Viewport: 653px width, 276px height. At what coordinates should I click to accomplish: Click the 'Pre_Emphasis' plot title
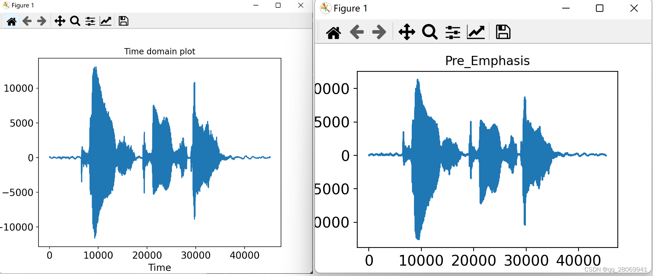[487, 61]
